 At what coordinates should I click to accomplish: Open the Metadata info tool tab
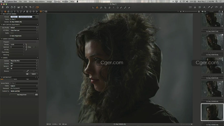pyautogui.click(x=31, y=11)
